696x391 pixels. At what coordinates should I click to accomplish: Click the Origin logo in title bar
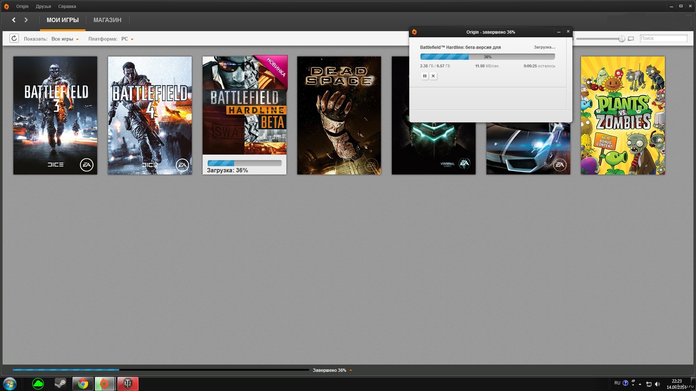tap(6, 7)
